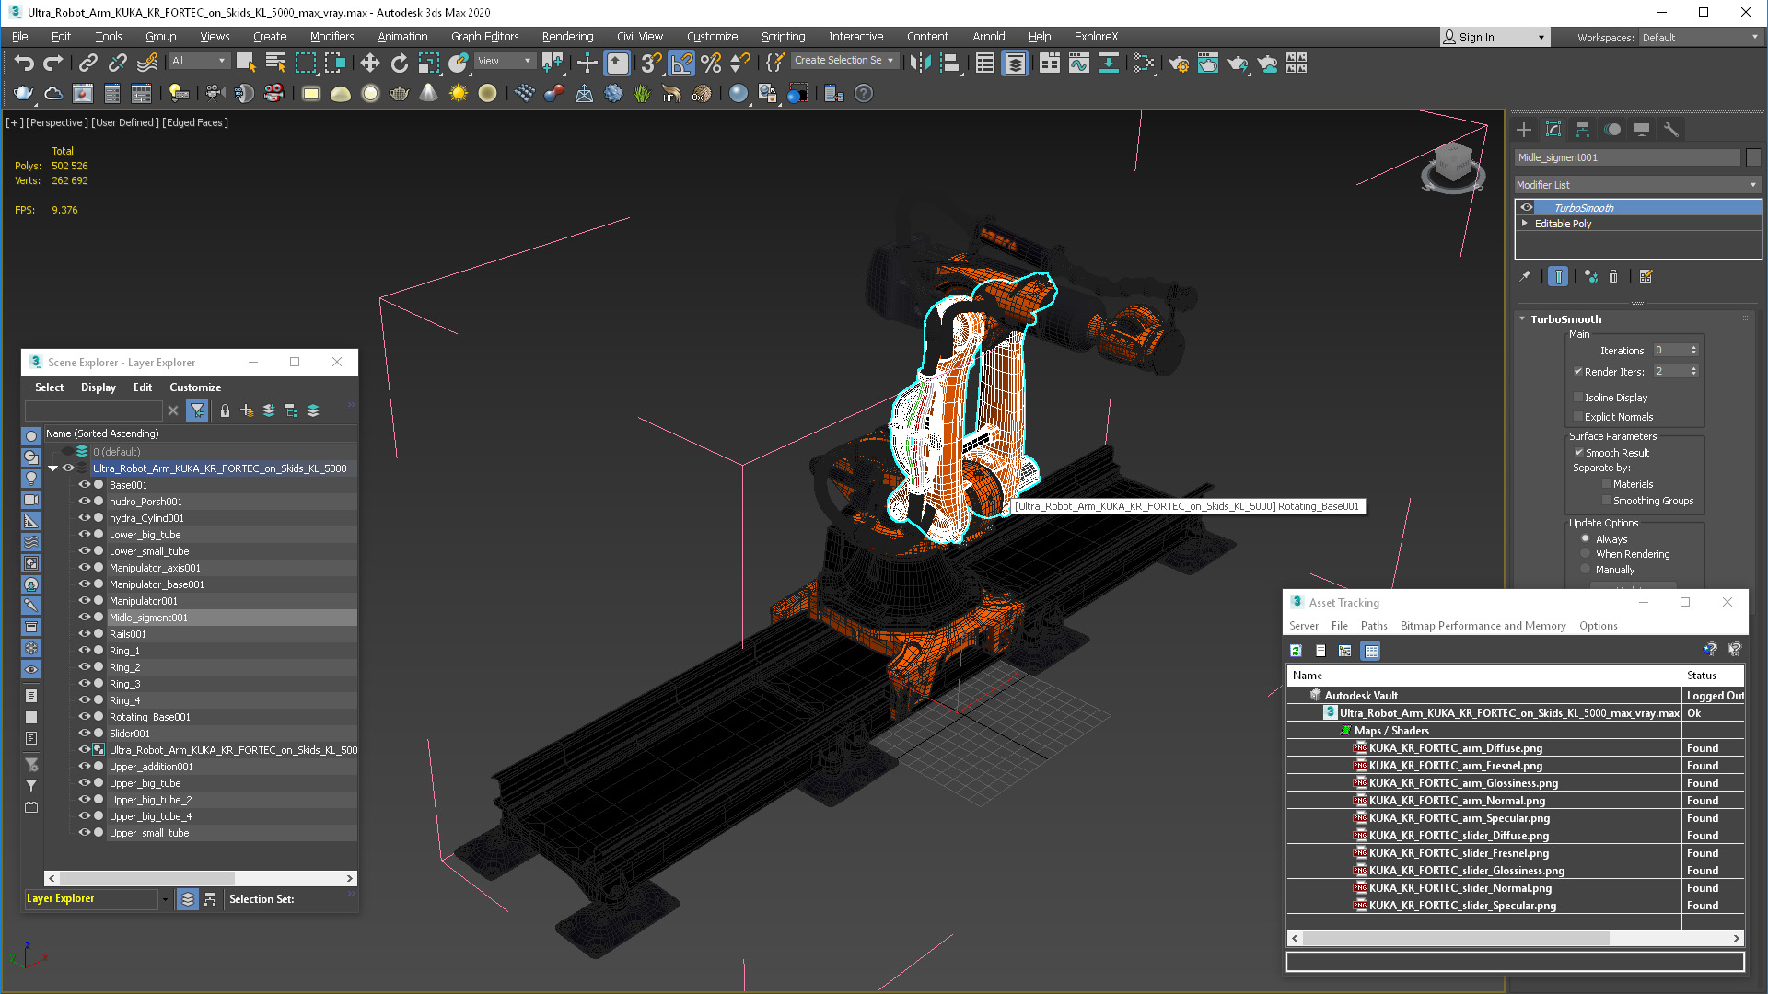This screenshot has height=994, width=1768.
Task: Enable Smoothing Groups checkbox
Action: (x=1607, y=501)
